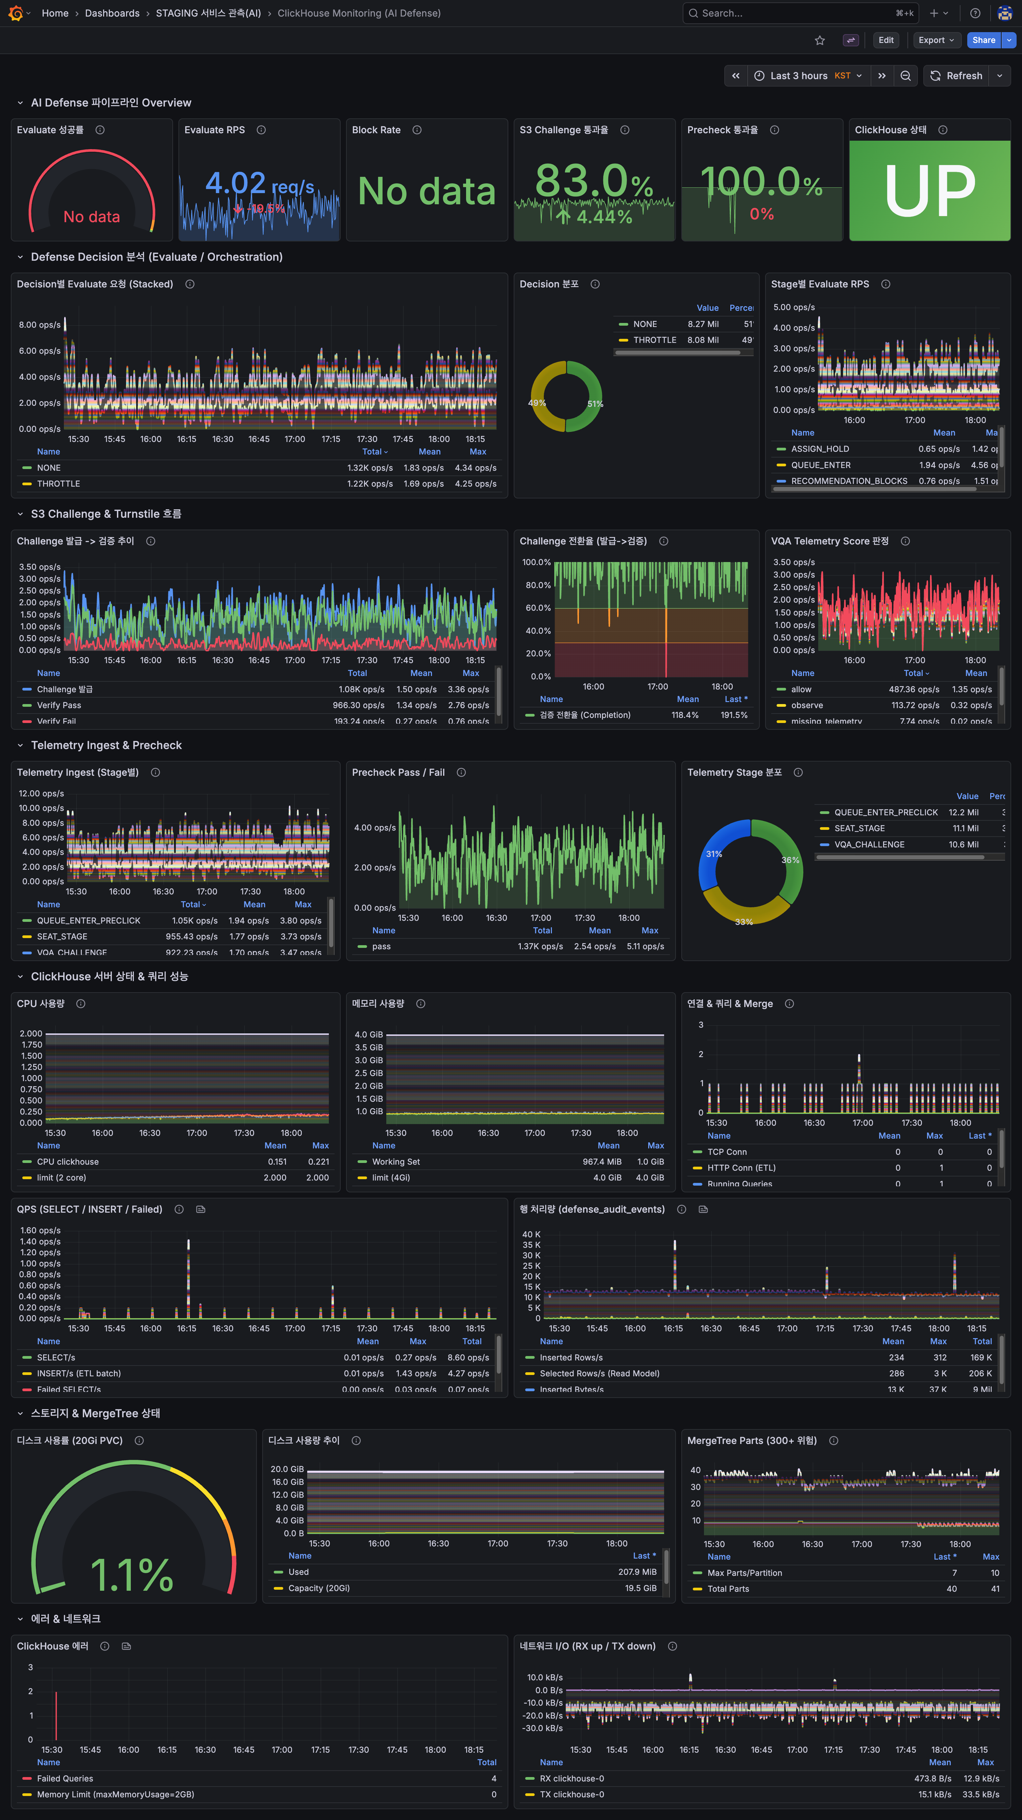Open the user profile avatar

1004,13
